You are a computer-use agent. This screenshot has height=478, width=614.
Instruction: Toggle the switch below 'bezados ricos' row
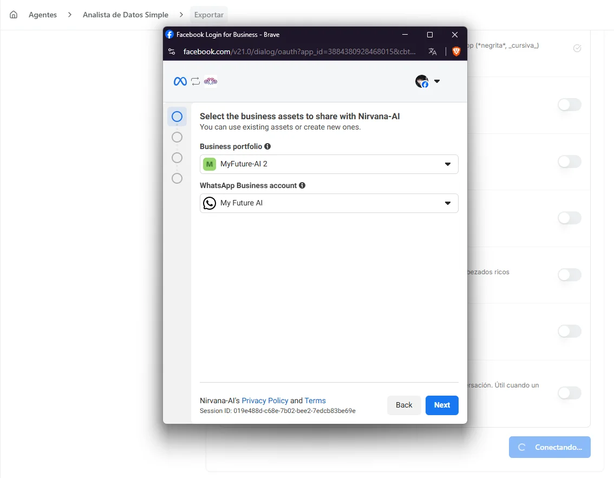tap(570, 331)
